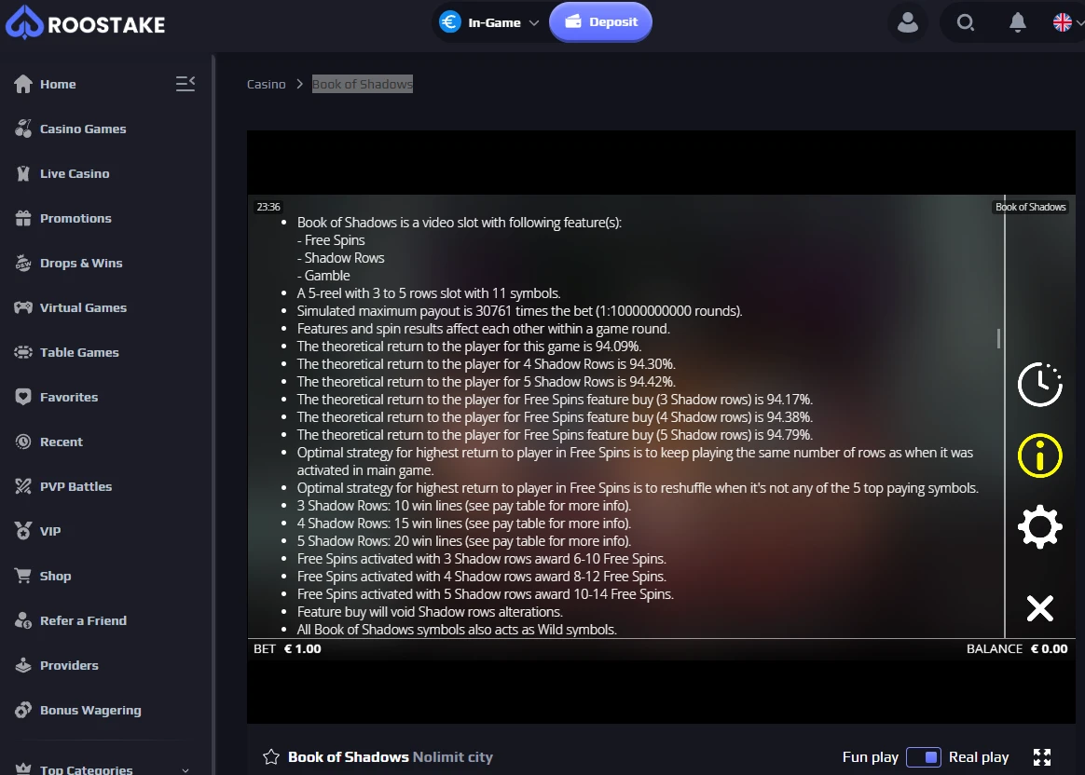The width and height of the screenshot is (1085, 775).
Task: Click the Virtual Games gamepad icon
Action: pos(22,307)
